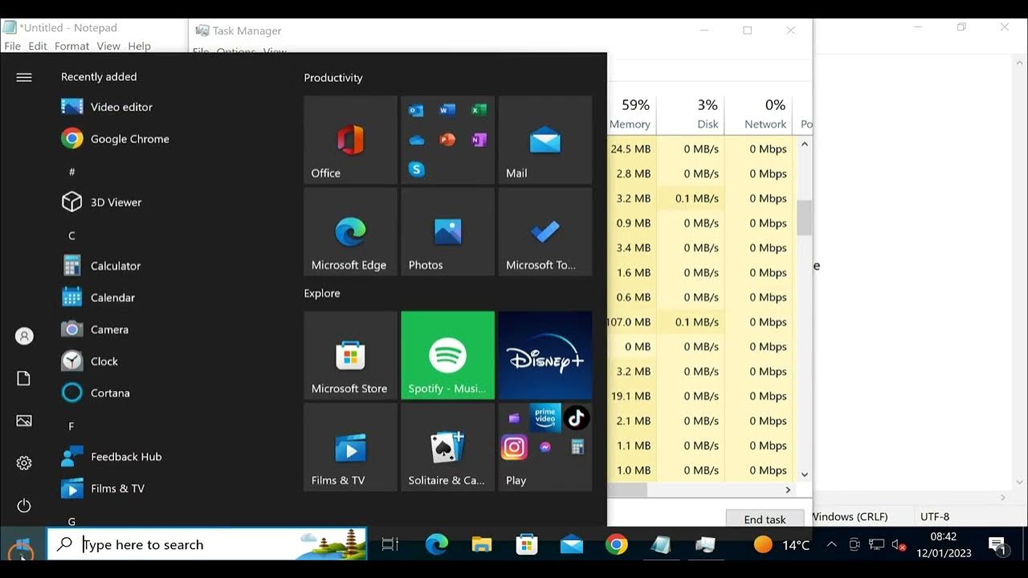This screenshot has height=578, width=1028.
Task: Open Calculator from the app list
Action: (101, 266)
